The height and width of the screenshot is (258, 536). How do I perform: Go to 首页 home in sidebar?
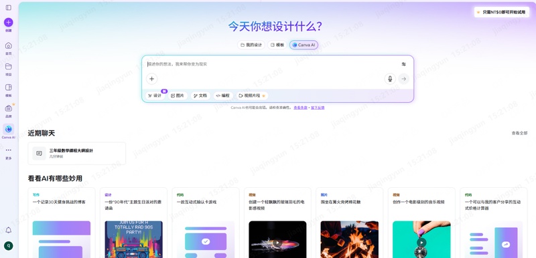(9, 45)
